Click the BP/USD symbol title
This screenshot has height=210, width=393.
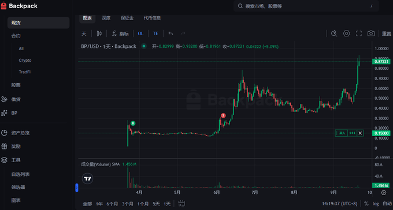point(109,46)
